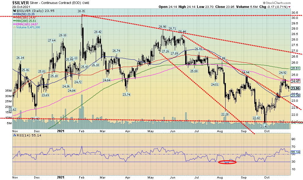Click the volume bars icon in legend
Screen dimensions: 303x180
(14, 27)
